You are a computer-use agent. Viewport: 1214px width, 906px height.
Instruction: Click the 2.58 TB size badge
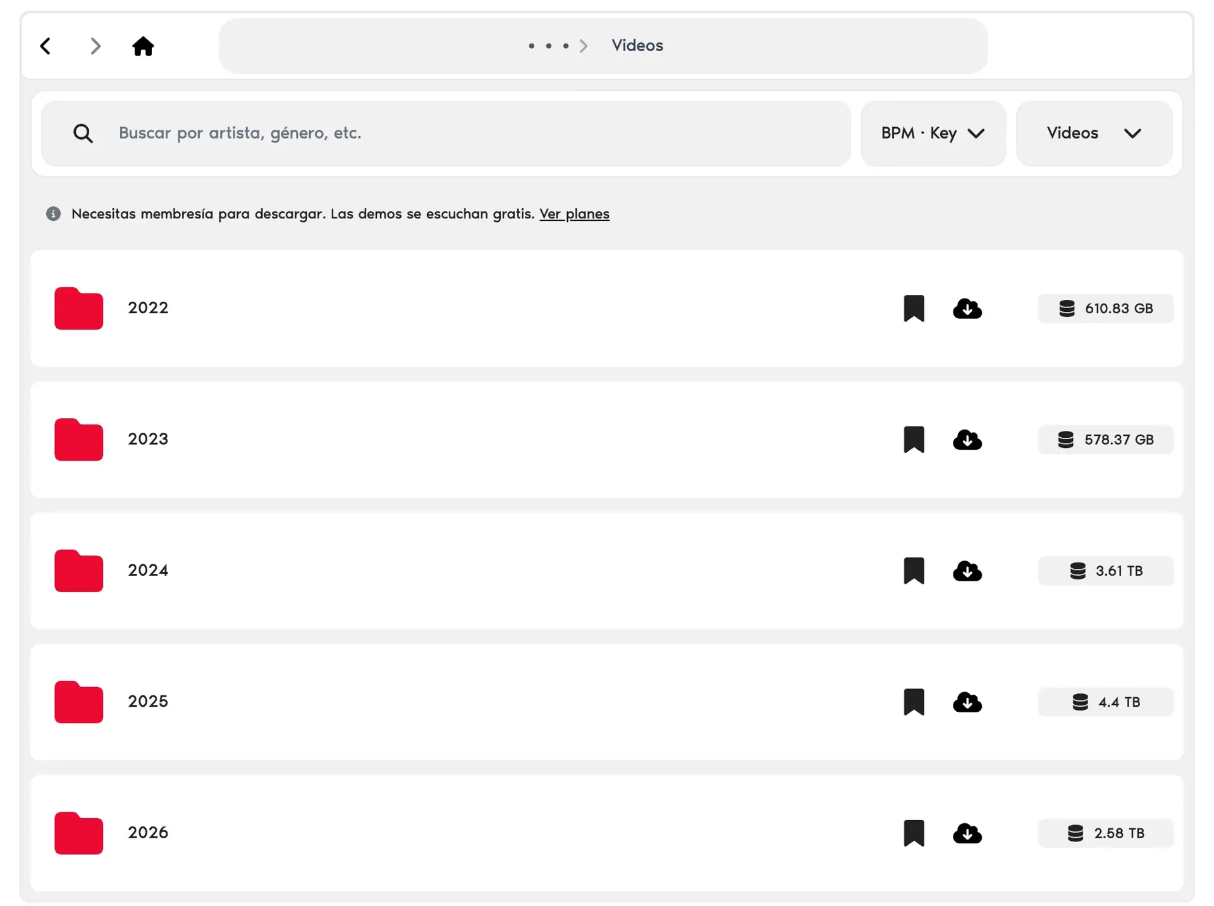coord(1105,833)
